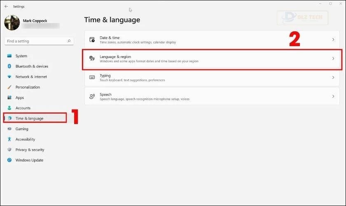The height and width of the screenshot is (206, 346).
Task: Open Accounts settings
Action: pos(23,108)
